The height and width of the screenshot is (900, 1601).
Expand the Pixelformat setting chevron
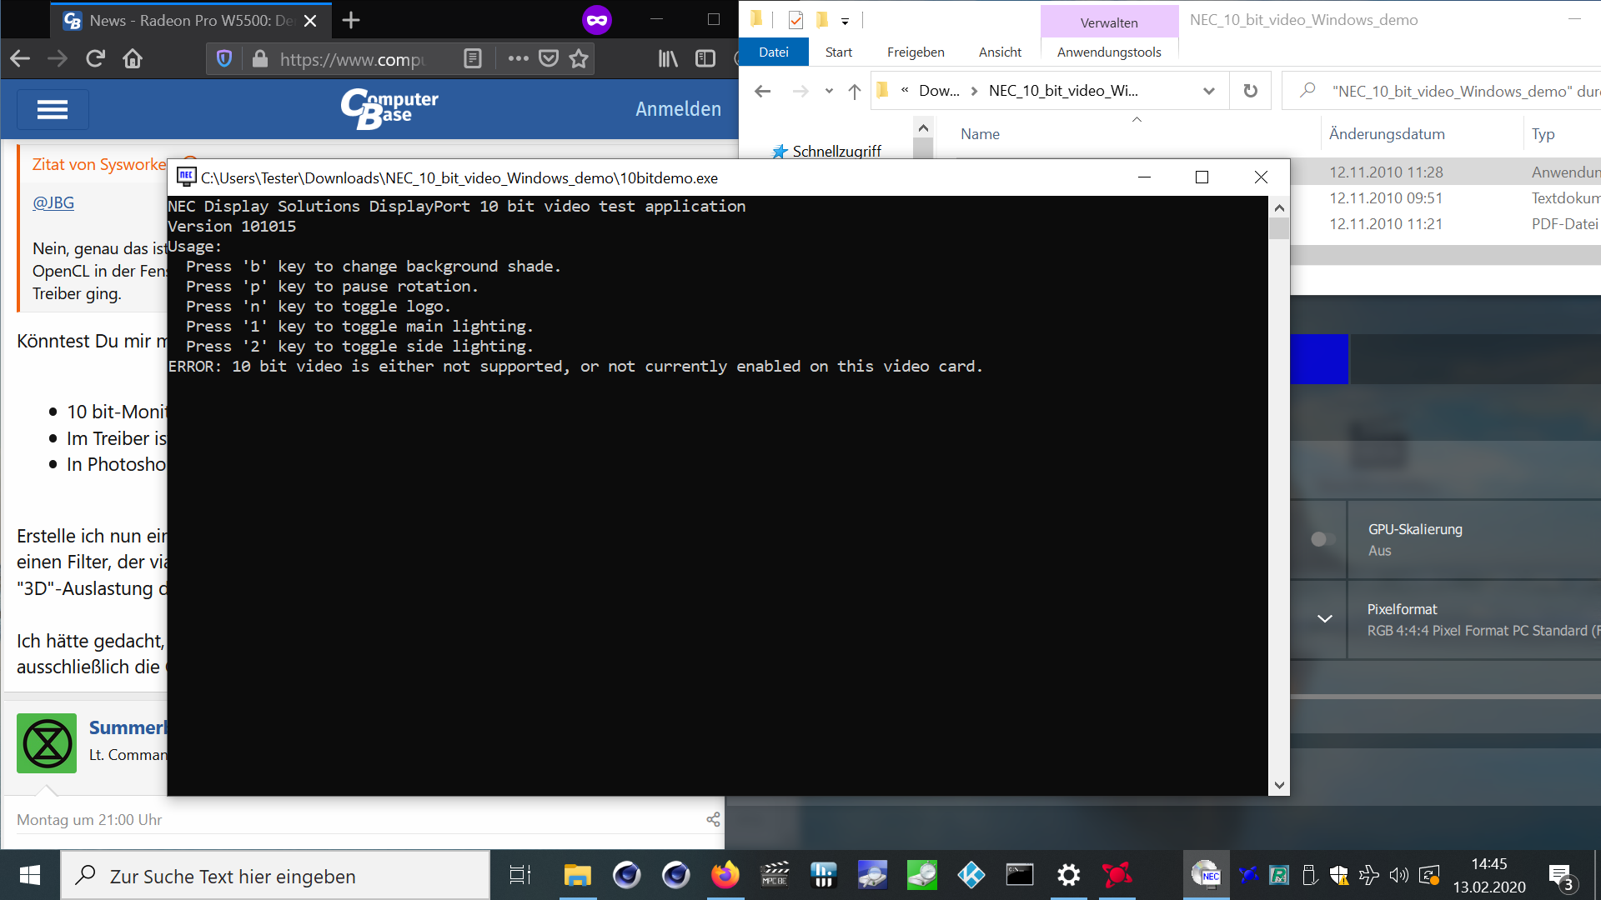[1324, 619]
